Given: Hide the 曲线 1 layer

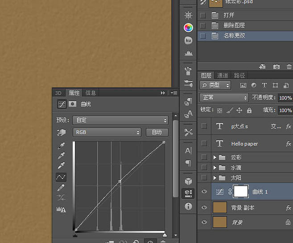Looking at the screenshot, I should (204, 191).
